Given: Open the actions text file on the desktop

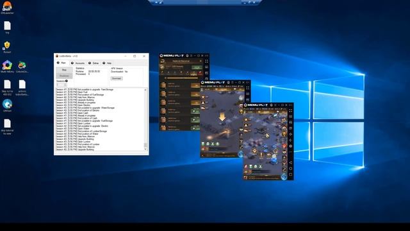Looking at the screenshot, I should pos(22,88).
